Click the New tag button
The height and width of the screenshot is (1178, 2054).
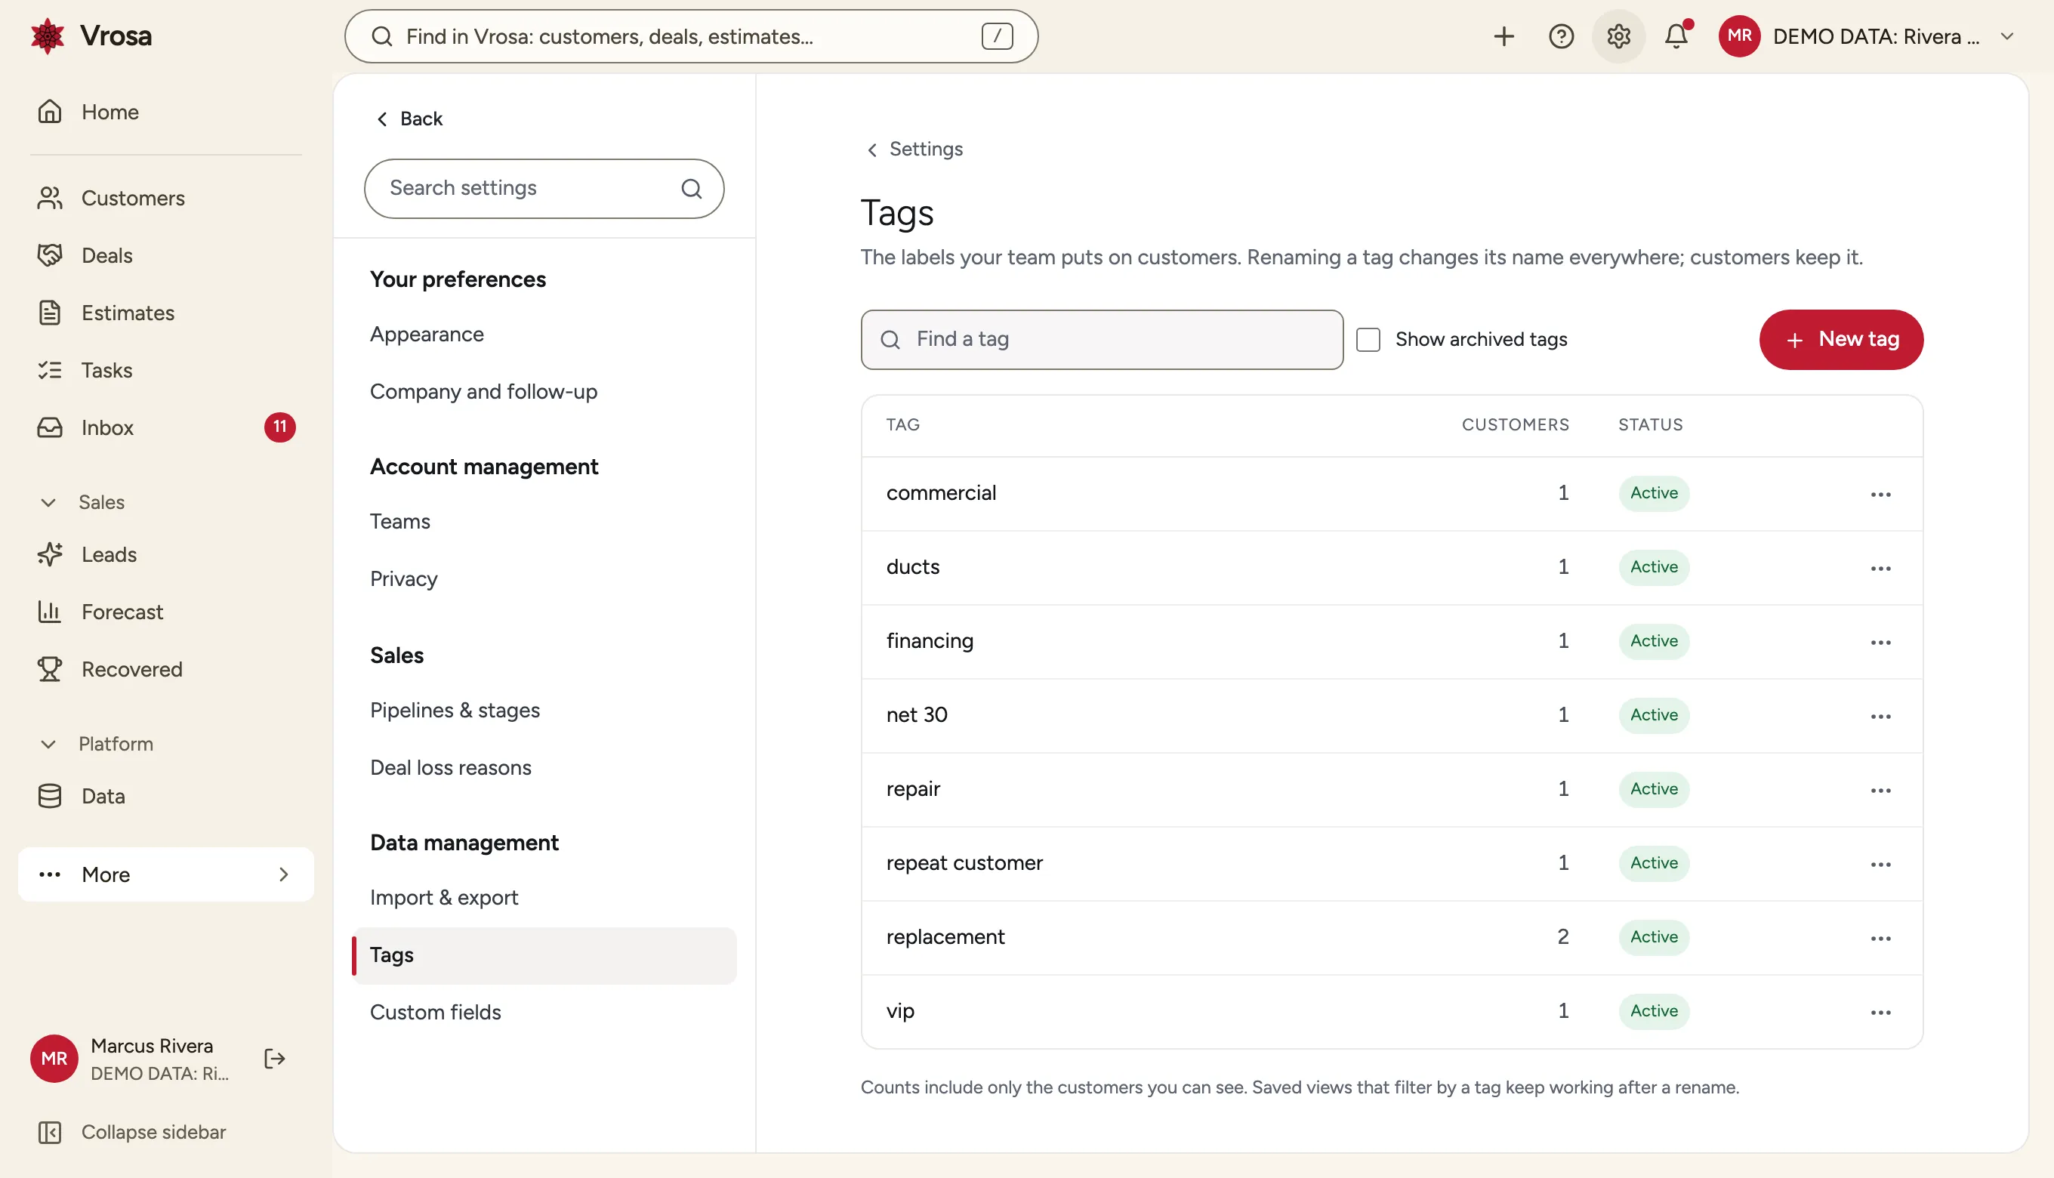pos(1840,340)
